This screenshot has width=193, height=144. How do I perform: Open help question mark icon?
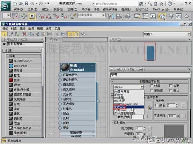(x=170, y=4)
